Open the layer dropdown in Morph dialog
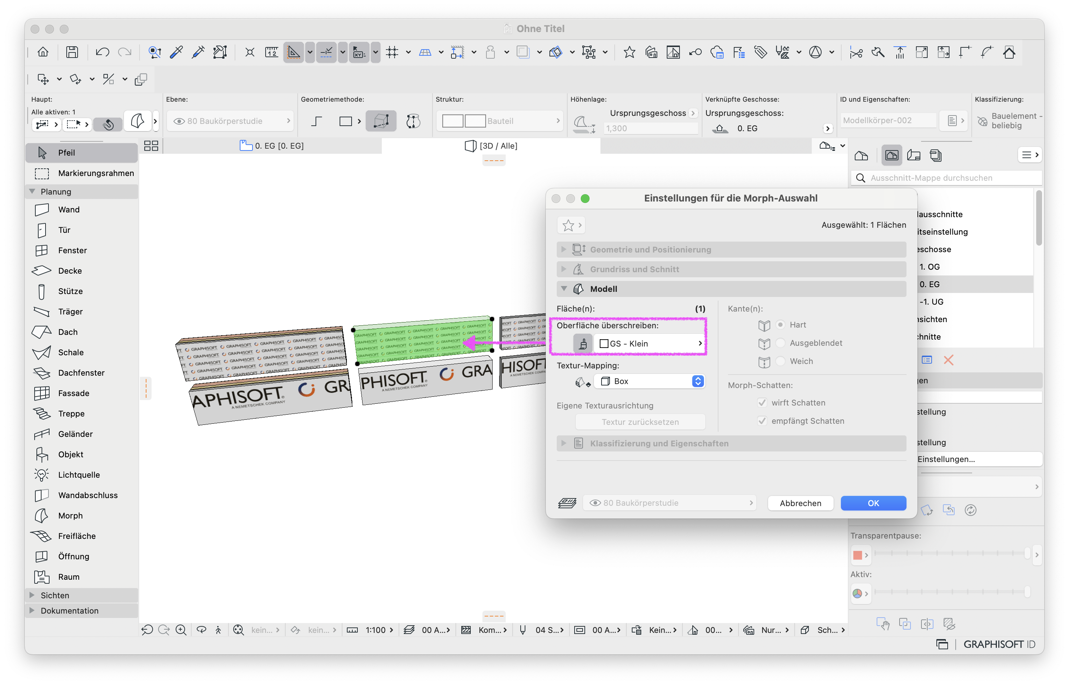 (x=670, y=503)
